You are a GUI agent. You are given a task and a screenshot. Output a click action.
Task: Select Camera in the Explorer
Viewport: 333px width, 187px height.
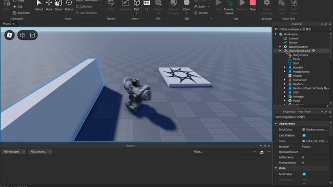tap(293, 38)
